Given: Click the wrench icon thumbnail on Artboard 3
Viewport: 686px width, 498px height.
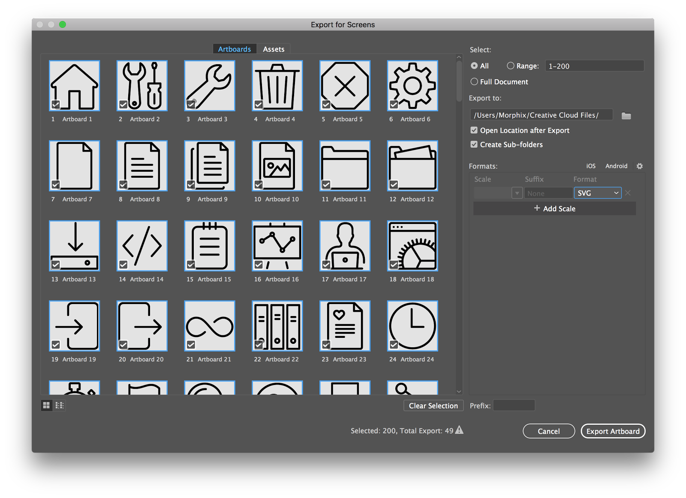Looking at the screenshot, I should (209, 85).
